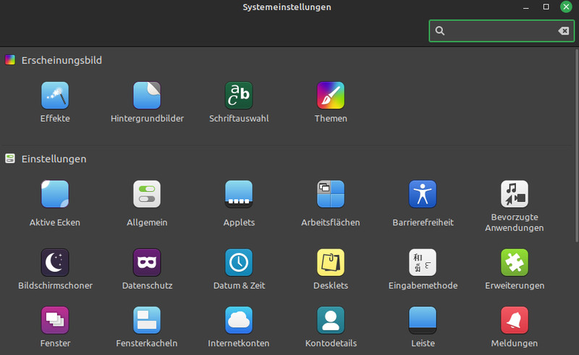579x355 pixels.
Task: Open Barrierefreiheit accessibility settings
Action: coord(423,193)
